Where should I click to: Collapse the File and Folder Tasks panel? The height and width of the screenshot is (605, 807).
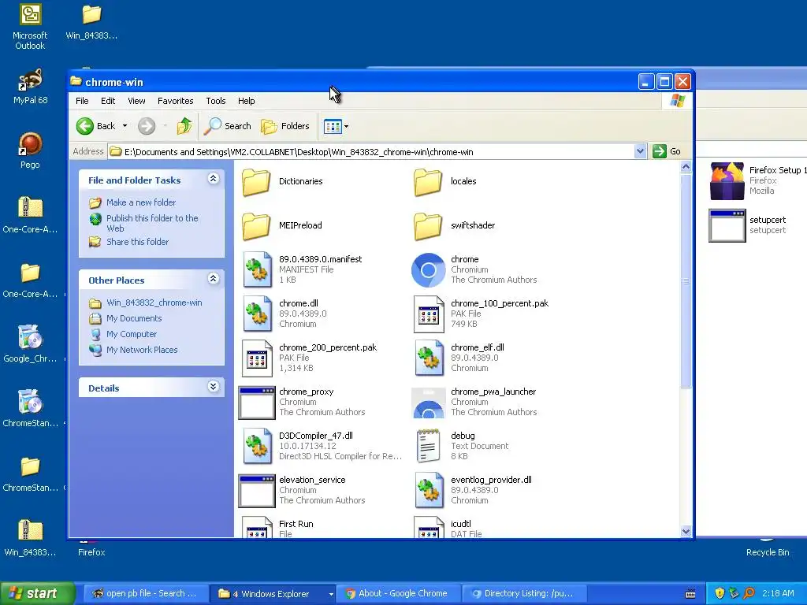click(213, 179)
